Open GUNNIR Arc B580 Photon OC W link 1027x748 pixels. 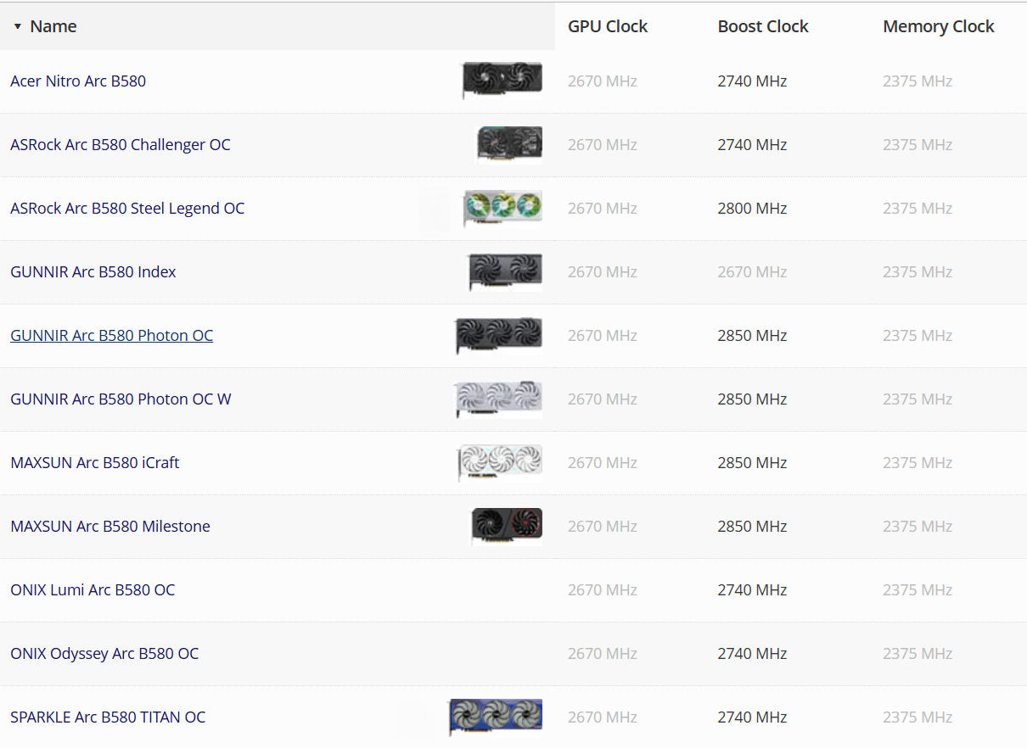coord(121,399)
